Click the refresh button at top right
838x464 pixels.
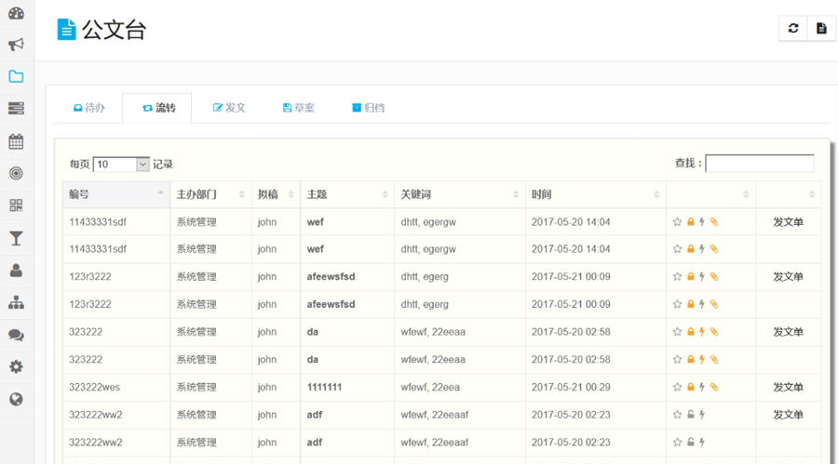click(793, 29)
